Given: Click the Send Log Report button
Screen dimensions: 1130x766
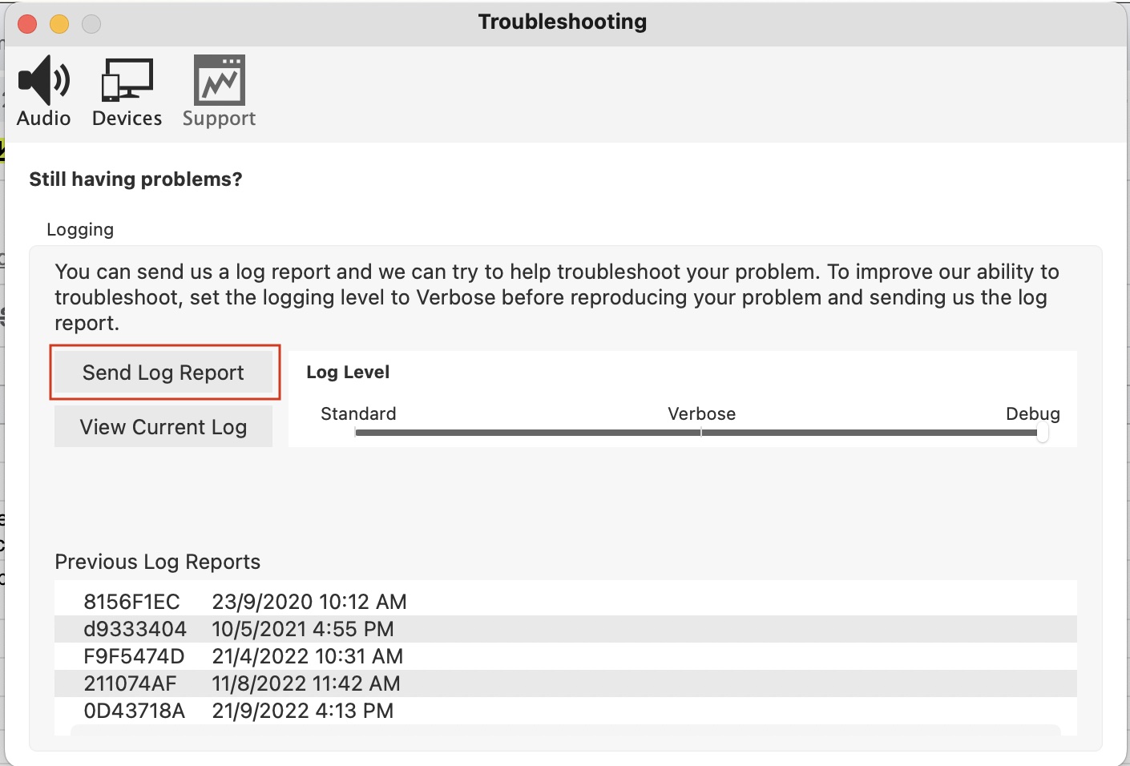Looking at the screenshot, I should pyautogui.click(x=163, y=373).
